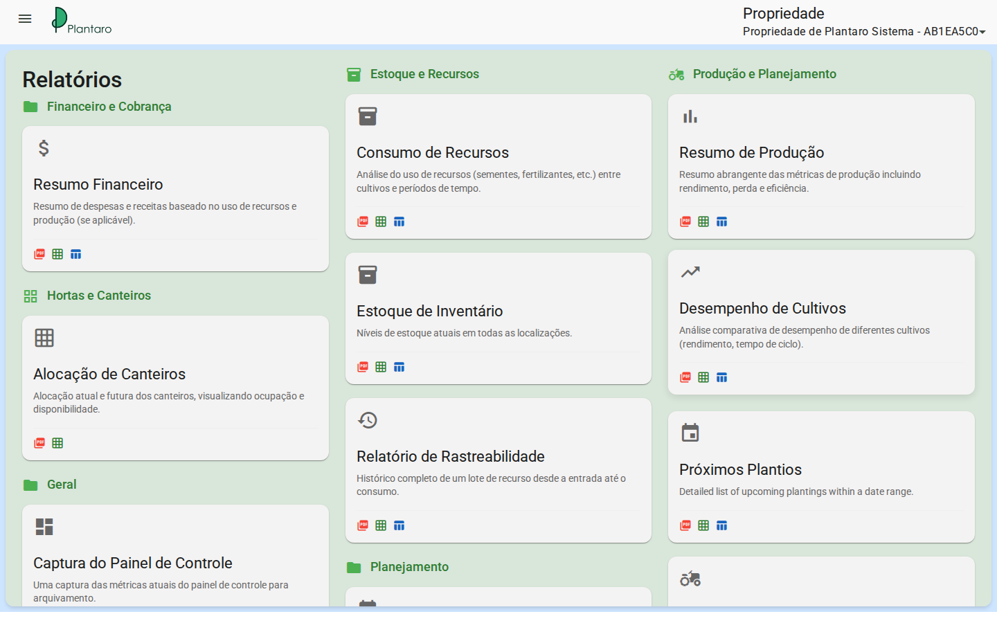Open the hamburger navigation menu
Image resolution: width=997 pixels, height=623 pixels.
pos(25,19)
